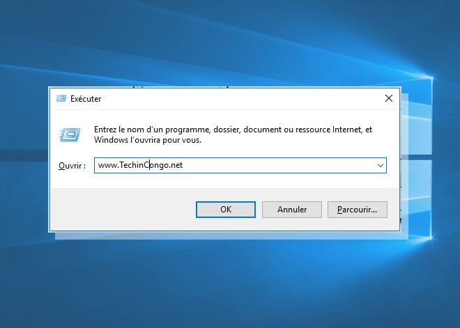The image size is (460, 328).
Task: Close the Exécuter dialog
Action: (x=389, y=98)
